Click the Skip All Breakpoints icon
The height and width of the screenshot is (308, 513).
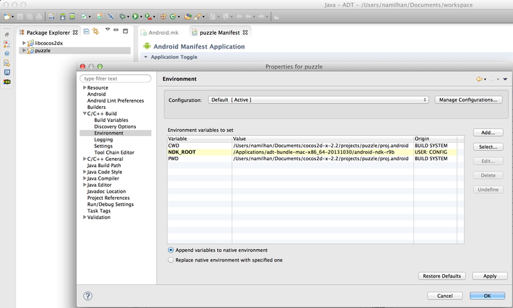tap(111, 17)
